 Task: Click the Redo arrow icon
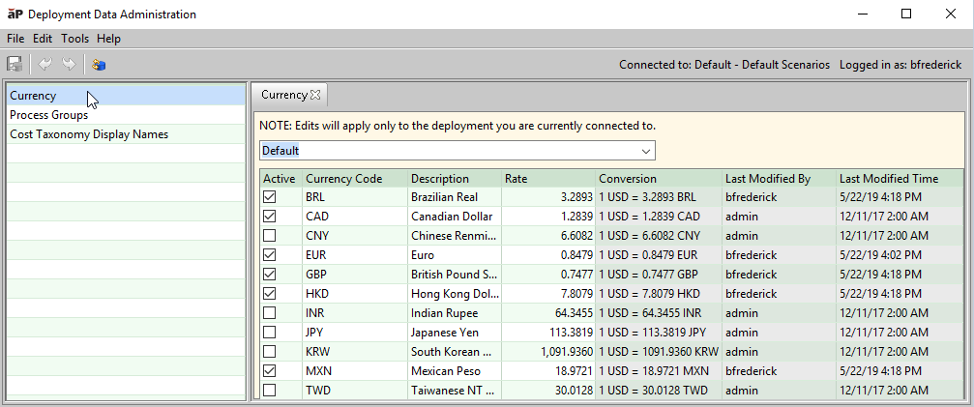[x=69, y=65]
